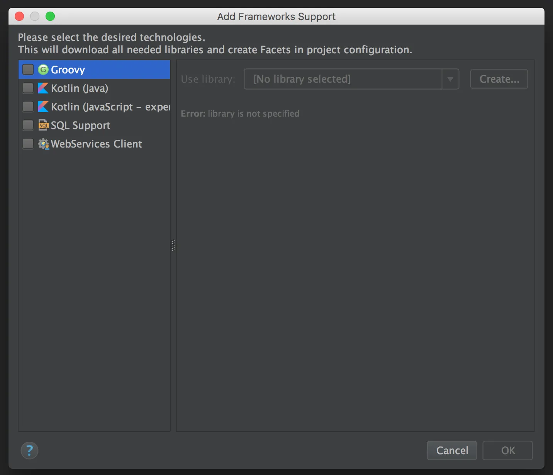553x475 pixels.
Task: Click the WebServices Client gear icon
Action: pyautogui.click(x=43, y=144)
